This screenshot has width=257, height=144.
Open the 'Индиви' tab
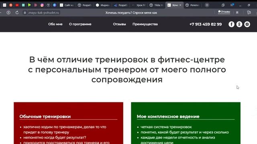click(103, 5)
